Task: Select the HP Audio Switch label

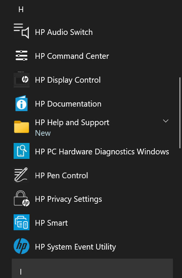Action: [x=64, y=32]
